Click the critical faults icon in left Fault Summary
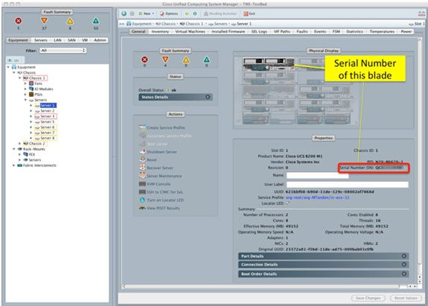Screen dimensions: 428x306 19,21
